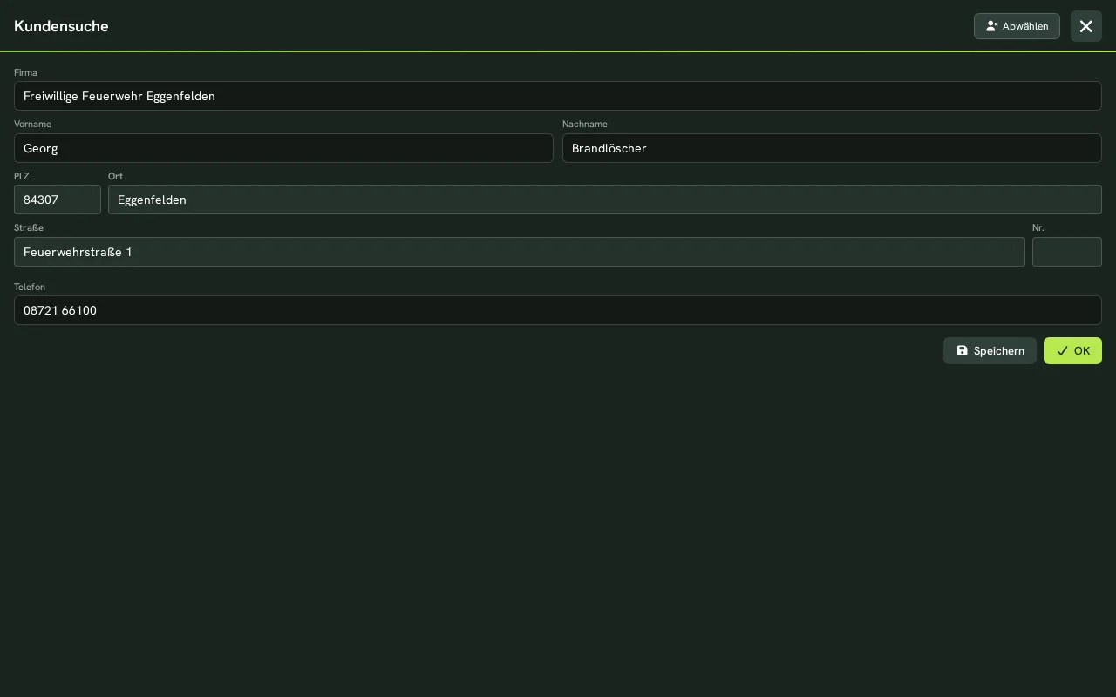This screenshot has height=697, width=1116.
Task: Close the Kundensuche dialog with the X
Action: 1086,26
